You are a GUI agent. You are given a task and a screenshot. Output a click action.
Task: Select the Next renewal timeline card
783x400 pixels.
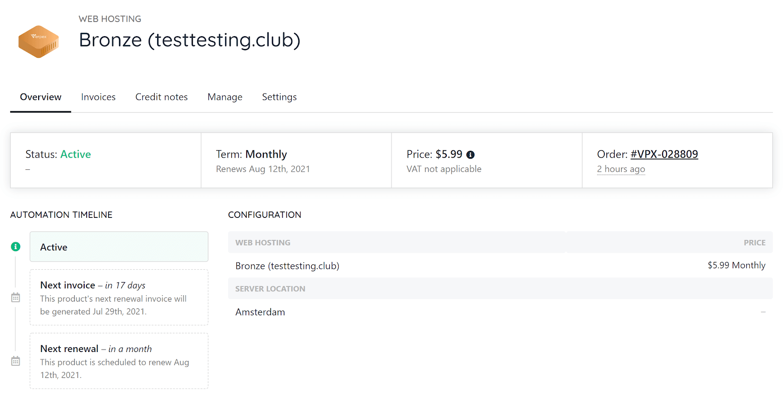[x=119, y=361]
